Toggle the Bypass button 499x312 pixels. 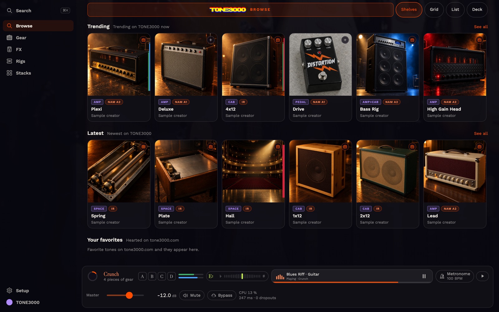[222, 295]
